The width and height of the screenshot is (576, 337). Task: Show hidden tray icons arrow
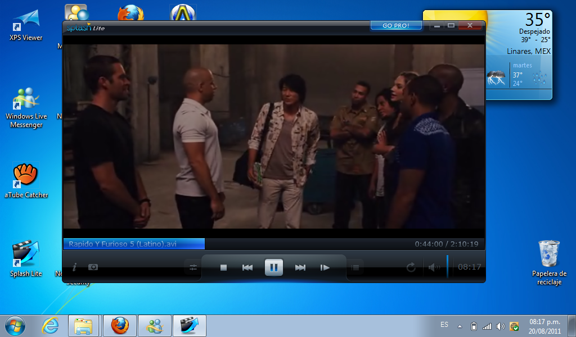(460, 326)
